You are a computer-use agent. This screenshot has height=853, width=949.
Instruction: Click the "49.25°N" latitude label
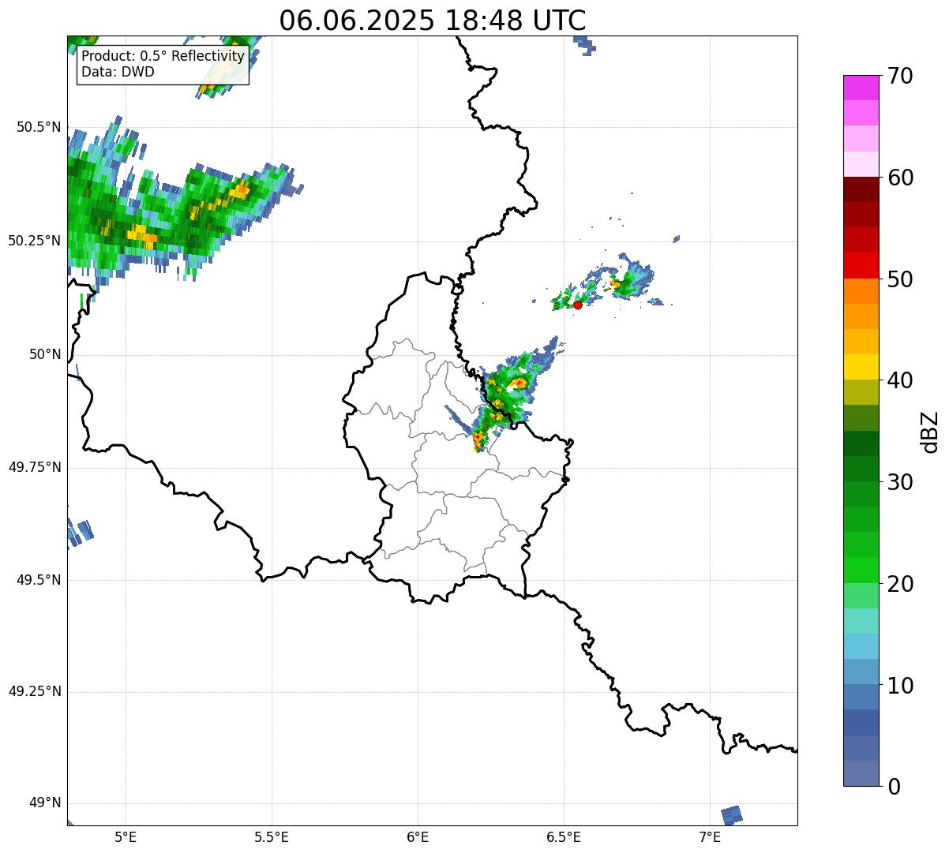(x=35, y=692)
